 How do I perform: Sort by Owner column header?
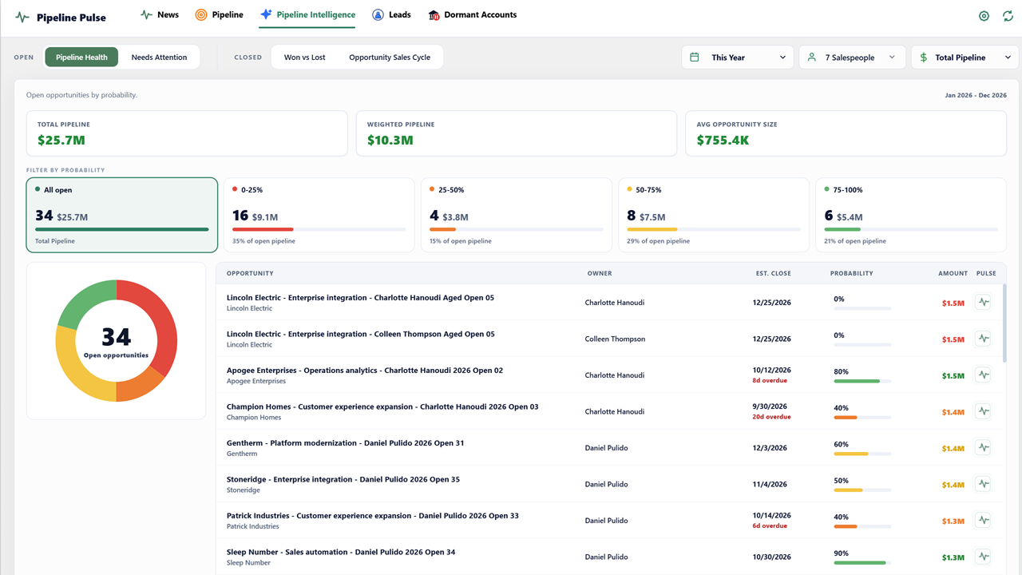(600, 273)
